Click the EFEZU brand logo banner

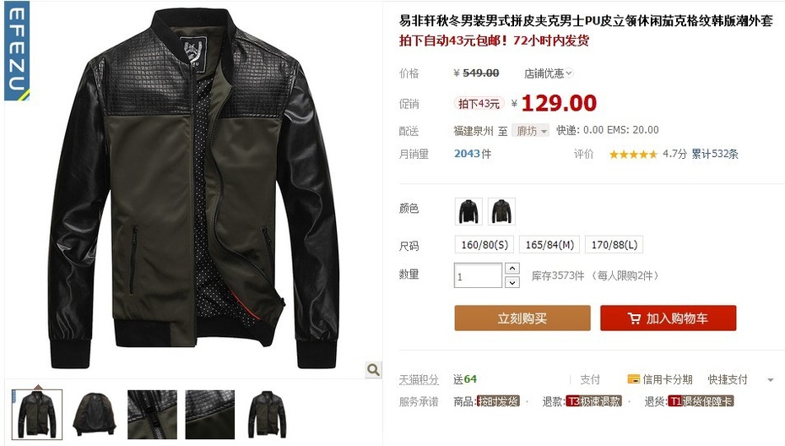(17, 50)
